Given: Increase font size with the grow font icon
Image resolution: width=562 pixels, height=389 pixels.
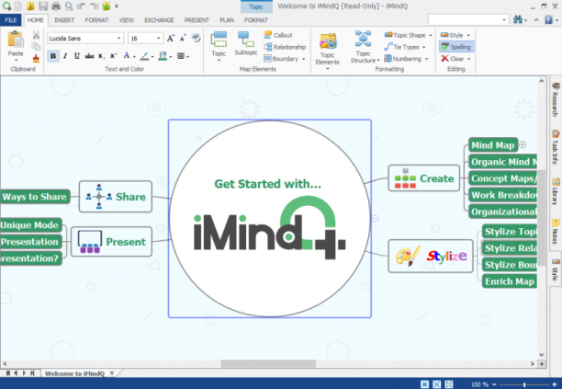Looking at the screenshot, I should 171,38.
